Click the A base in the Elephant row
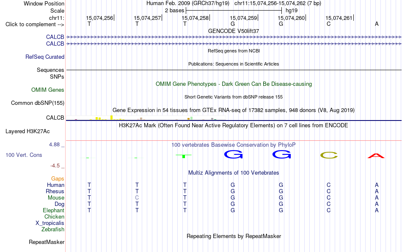Image resolution: width=402 pixels, height=252 pixels. 377,210
